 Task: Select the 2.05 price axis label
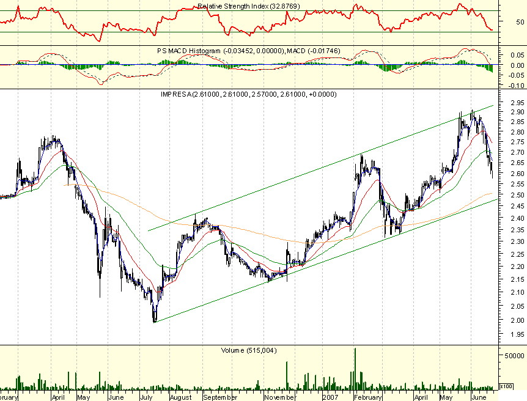pos(517,306)
